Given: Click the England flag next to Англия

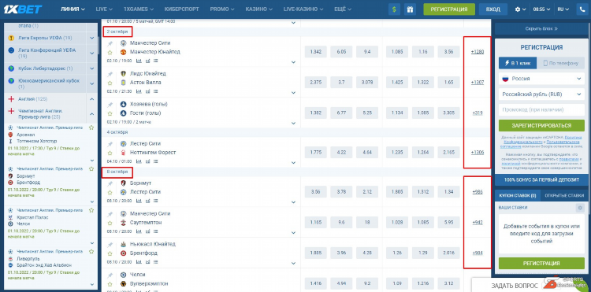Looking at the screenshot, I should (x=11, y=99).
